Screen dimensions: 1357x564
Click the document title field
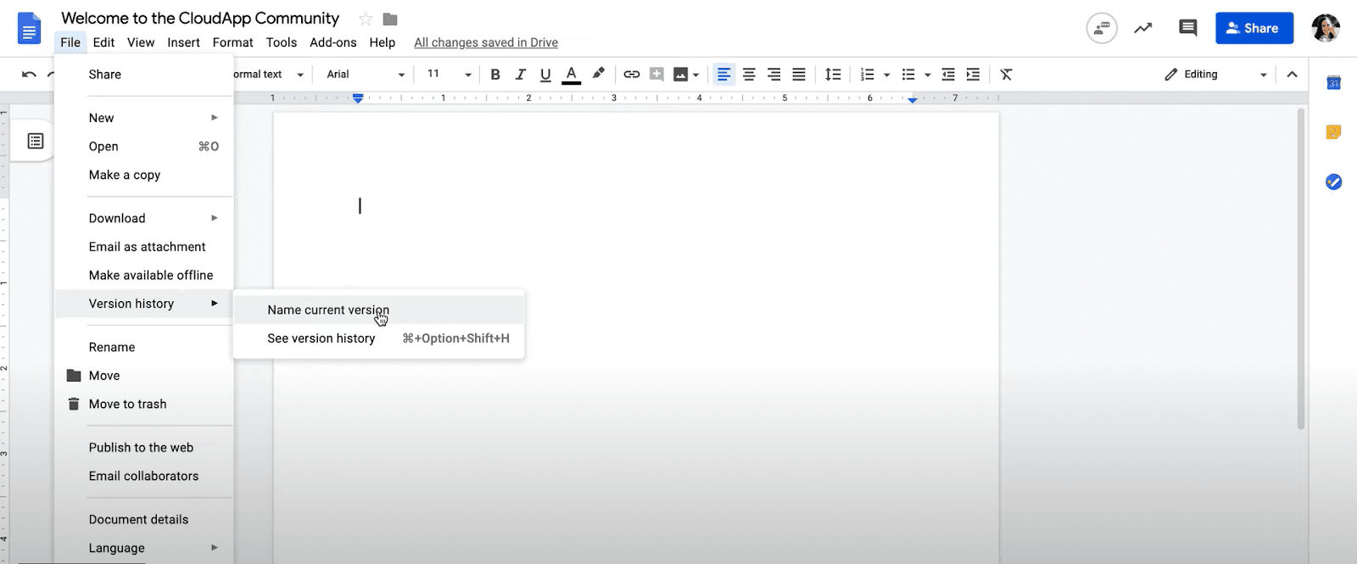click(200, 19)
